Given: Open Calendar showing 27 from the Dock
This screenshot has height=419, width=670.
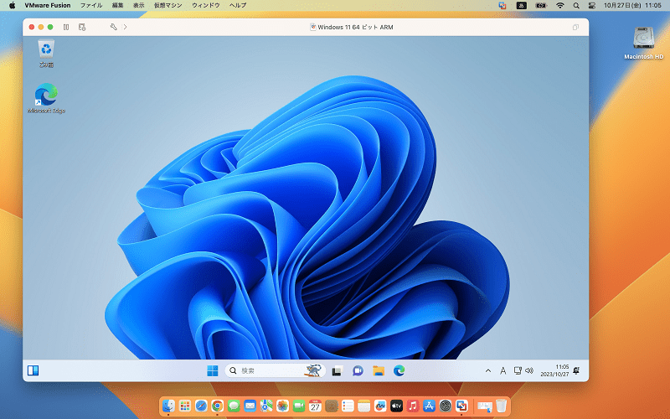Looking at the screenshot, I should coord(316,406).
